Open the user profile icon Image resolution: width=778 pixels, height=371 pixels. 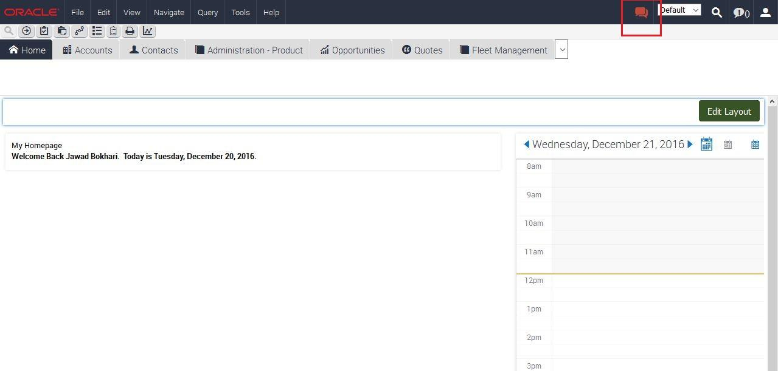(765, 13)
